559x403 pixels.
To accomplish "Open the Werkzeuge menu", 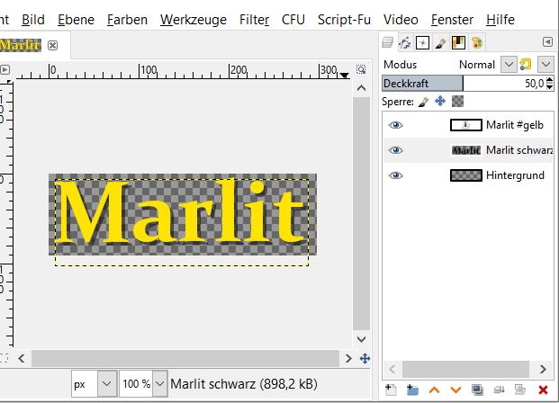I will [194, 19].
